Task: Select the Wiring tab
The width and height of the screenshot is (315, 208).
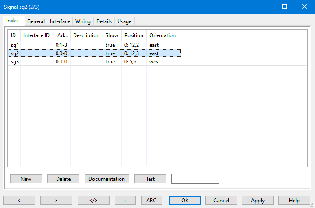Action: tap(83, 21)
